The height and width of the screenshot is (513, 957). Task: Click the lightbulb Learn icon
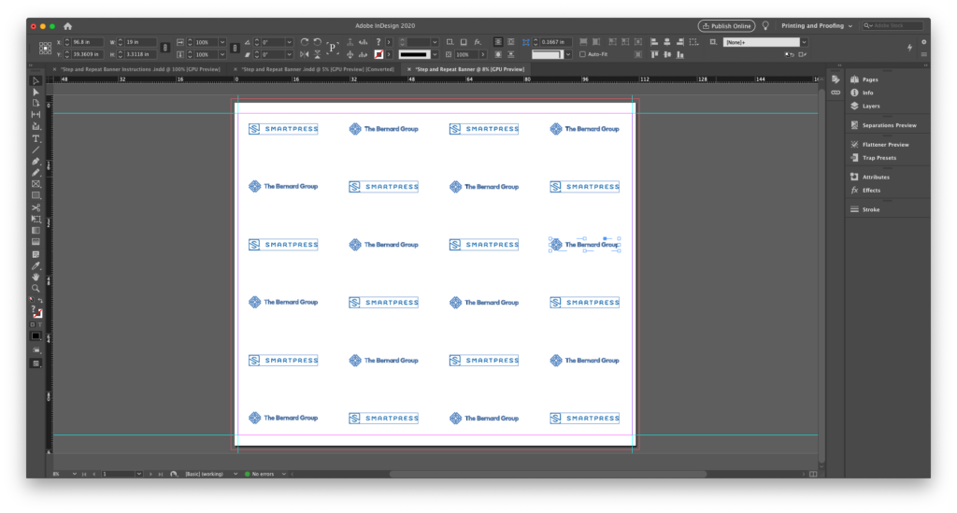[x=765, y=25]
